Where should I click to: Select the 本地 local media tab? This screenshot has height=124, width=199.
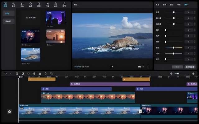click(7, 14)
